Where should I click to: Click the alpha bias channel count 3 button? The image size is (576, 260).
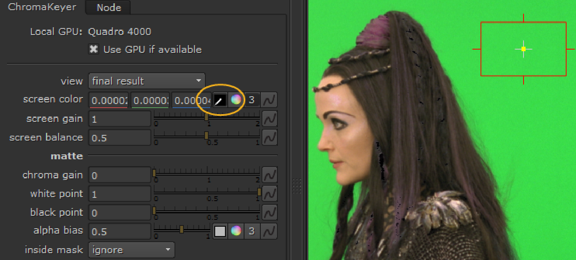(x=252, y=231)
